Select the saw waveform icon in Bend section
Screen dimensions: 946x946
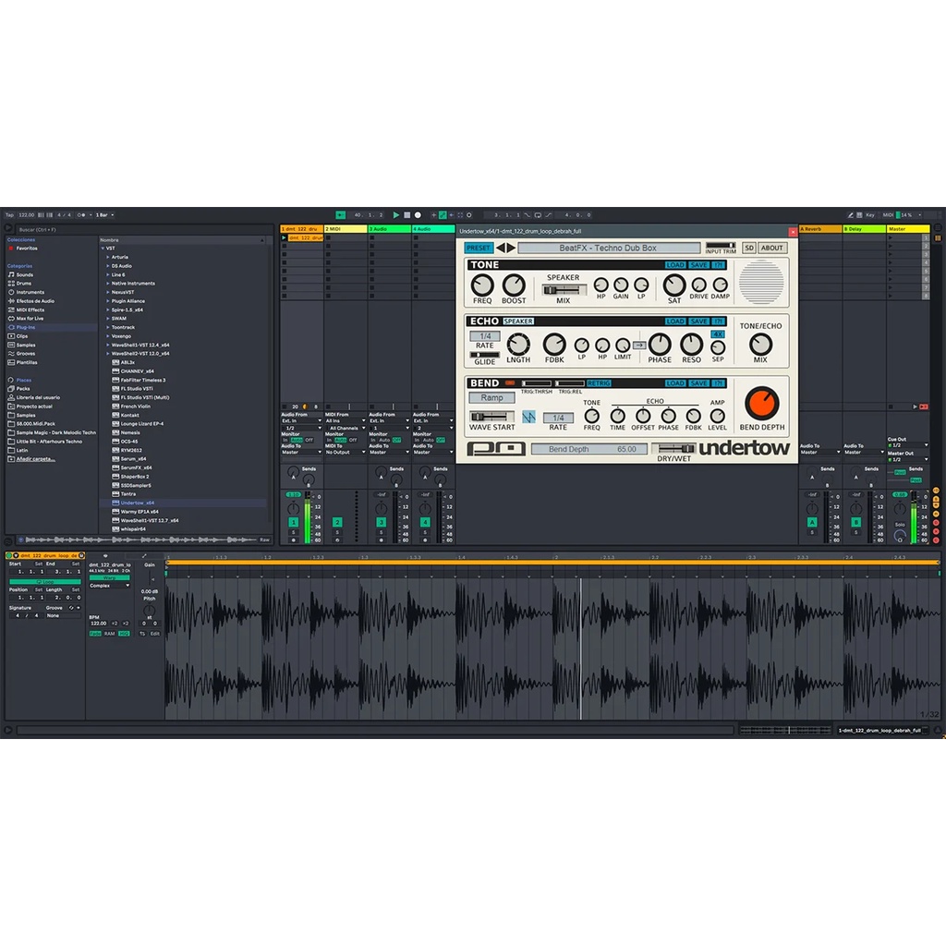(x=529, y=417)
